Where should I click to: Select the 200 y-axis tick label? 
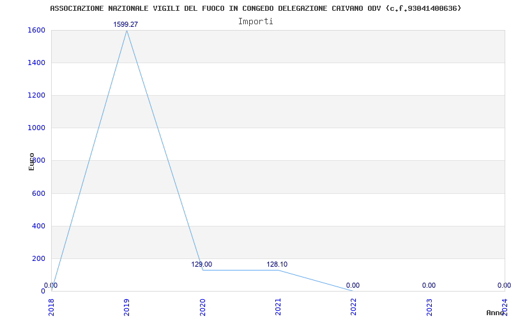(x=38, y=258)
